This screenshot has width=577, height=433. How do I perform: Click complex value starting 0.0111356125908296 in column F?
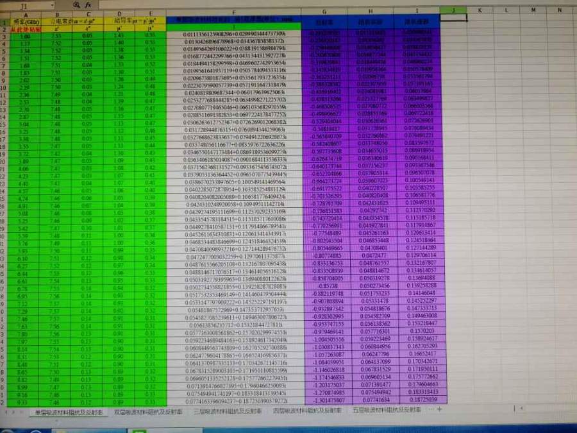point(234,34)
